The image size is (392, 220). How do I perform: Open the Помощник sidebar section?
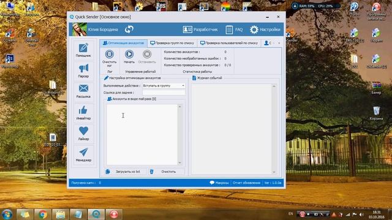tap(83, 50)
